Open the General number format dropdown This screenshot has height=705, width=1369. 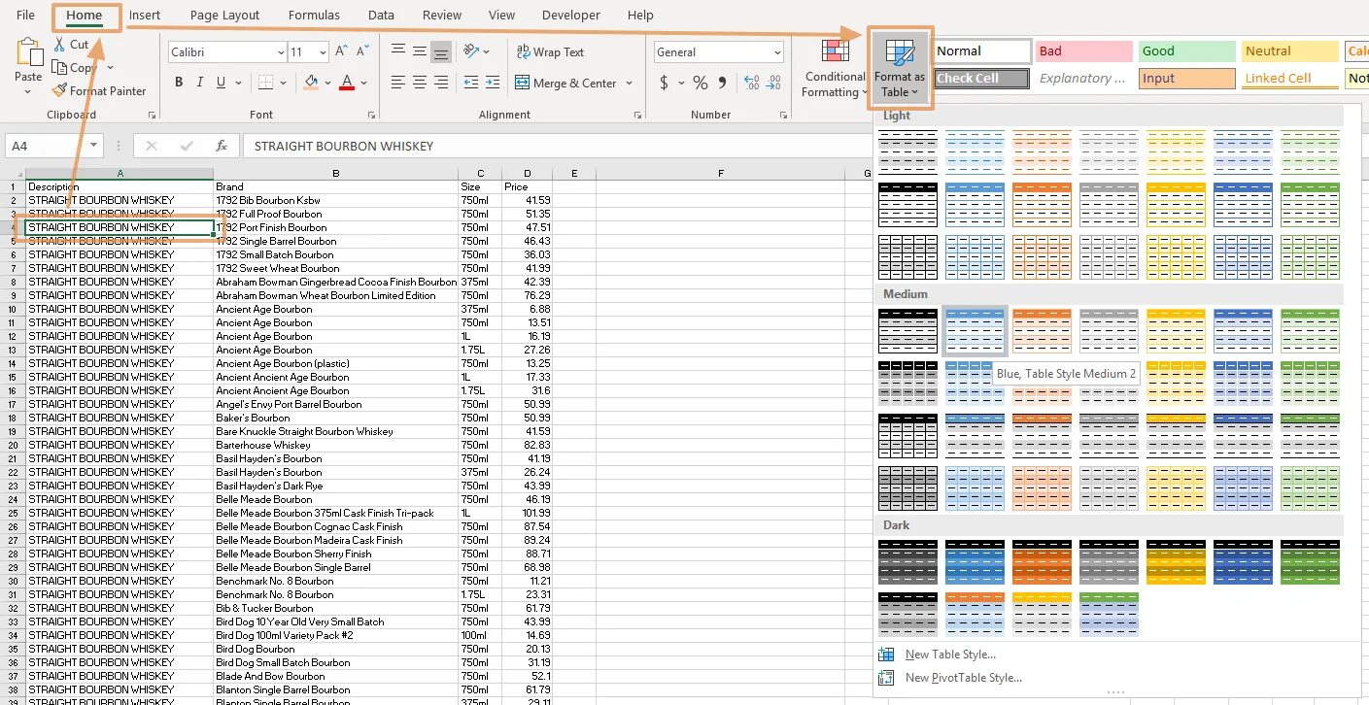(x=777, y=52)
